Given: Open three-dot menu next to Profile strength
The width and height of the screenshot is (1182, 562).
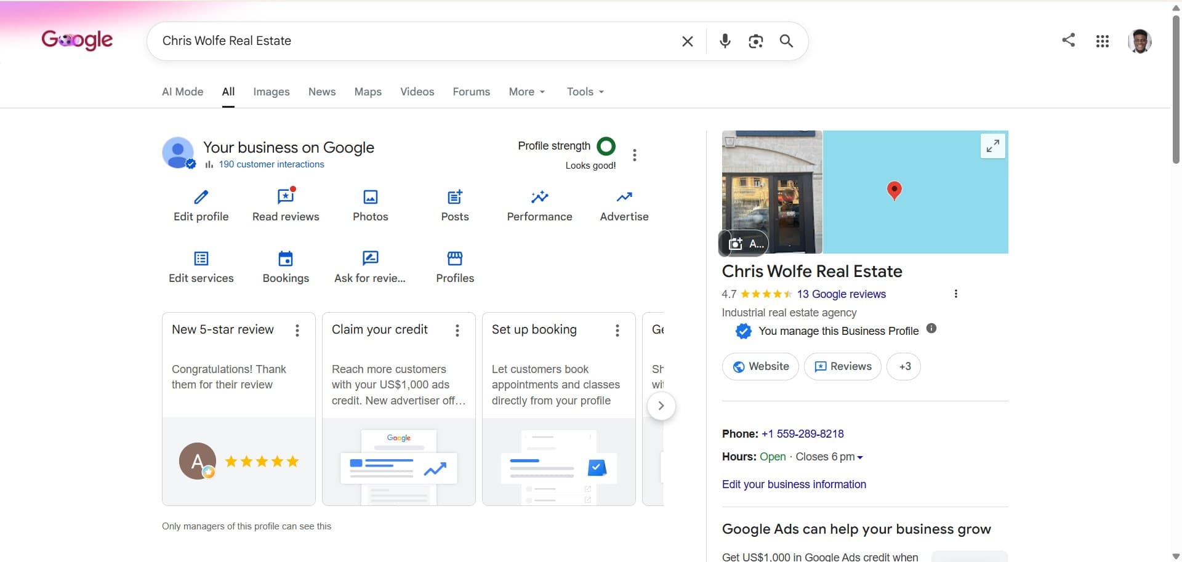Looking at the screenshot, I should [635, 155].
